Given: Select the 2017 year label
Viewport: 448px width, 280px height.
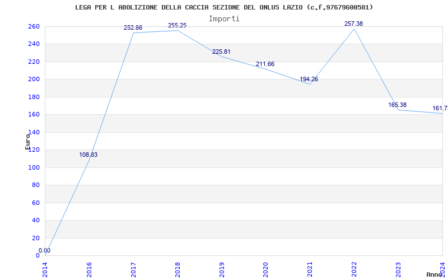Looking at the screenshot, I should coord(133,270).
